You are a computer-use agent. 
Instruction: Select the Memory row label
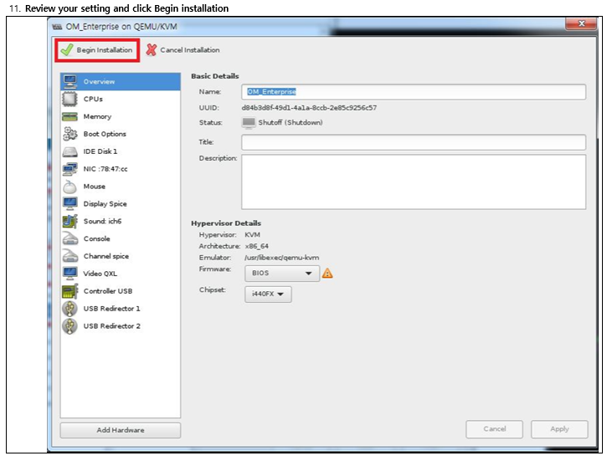[x=97, y=116]
